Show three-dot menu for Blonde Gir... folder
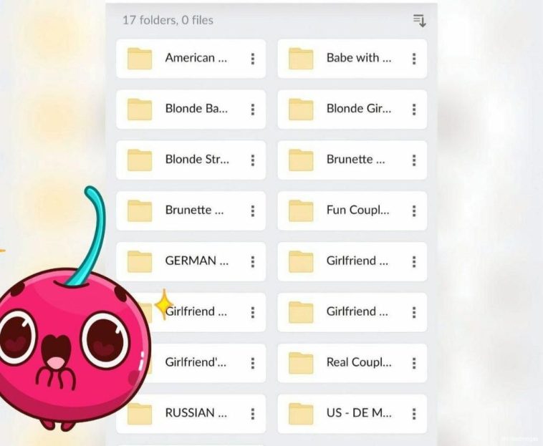The image size is (543, 446). (414, 110)
